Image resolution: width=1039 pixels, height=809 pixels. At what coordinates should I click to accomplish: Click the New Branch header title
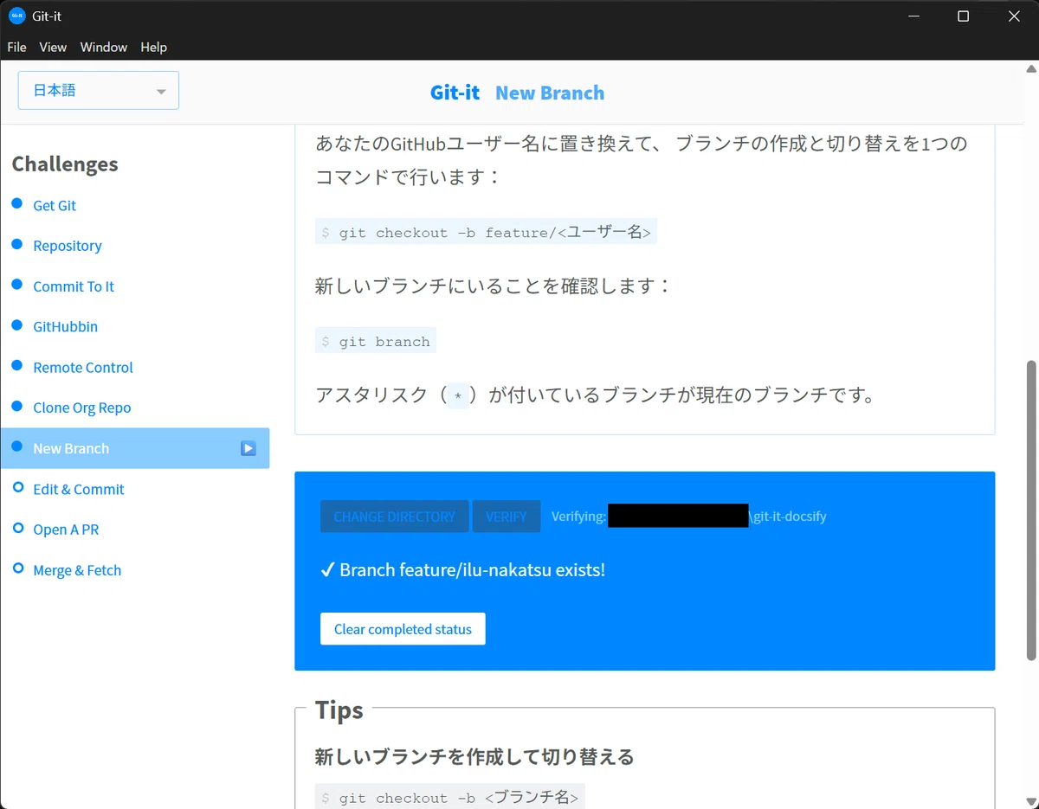pos(550,93)
